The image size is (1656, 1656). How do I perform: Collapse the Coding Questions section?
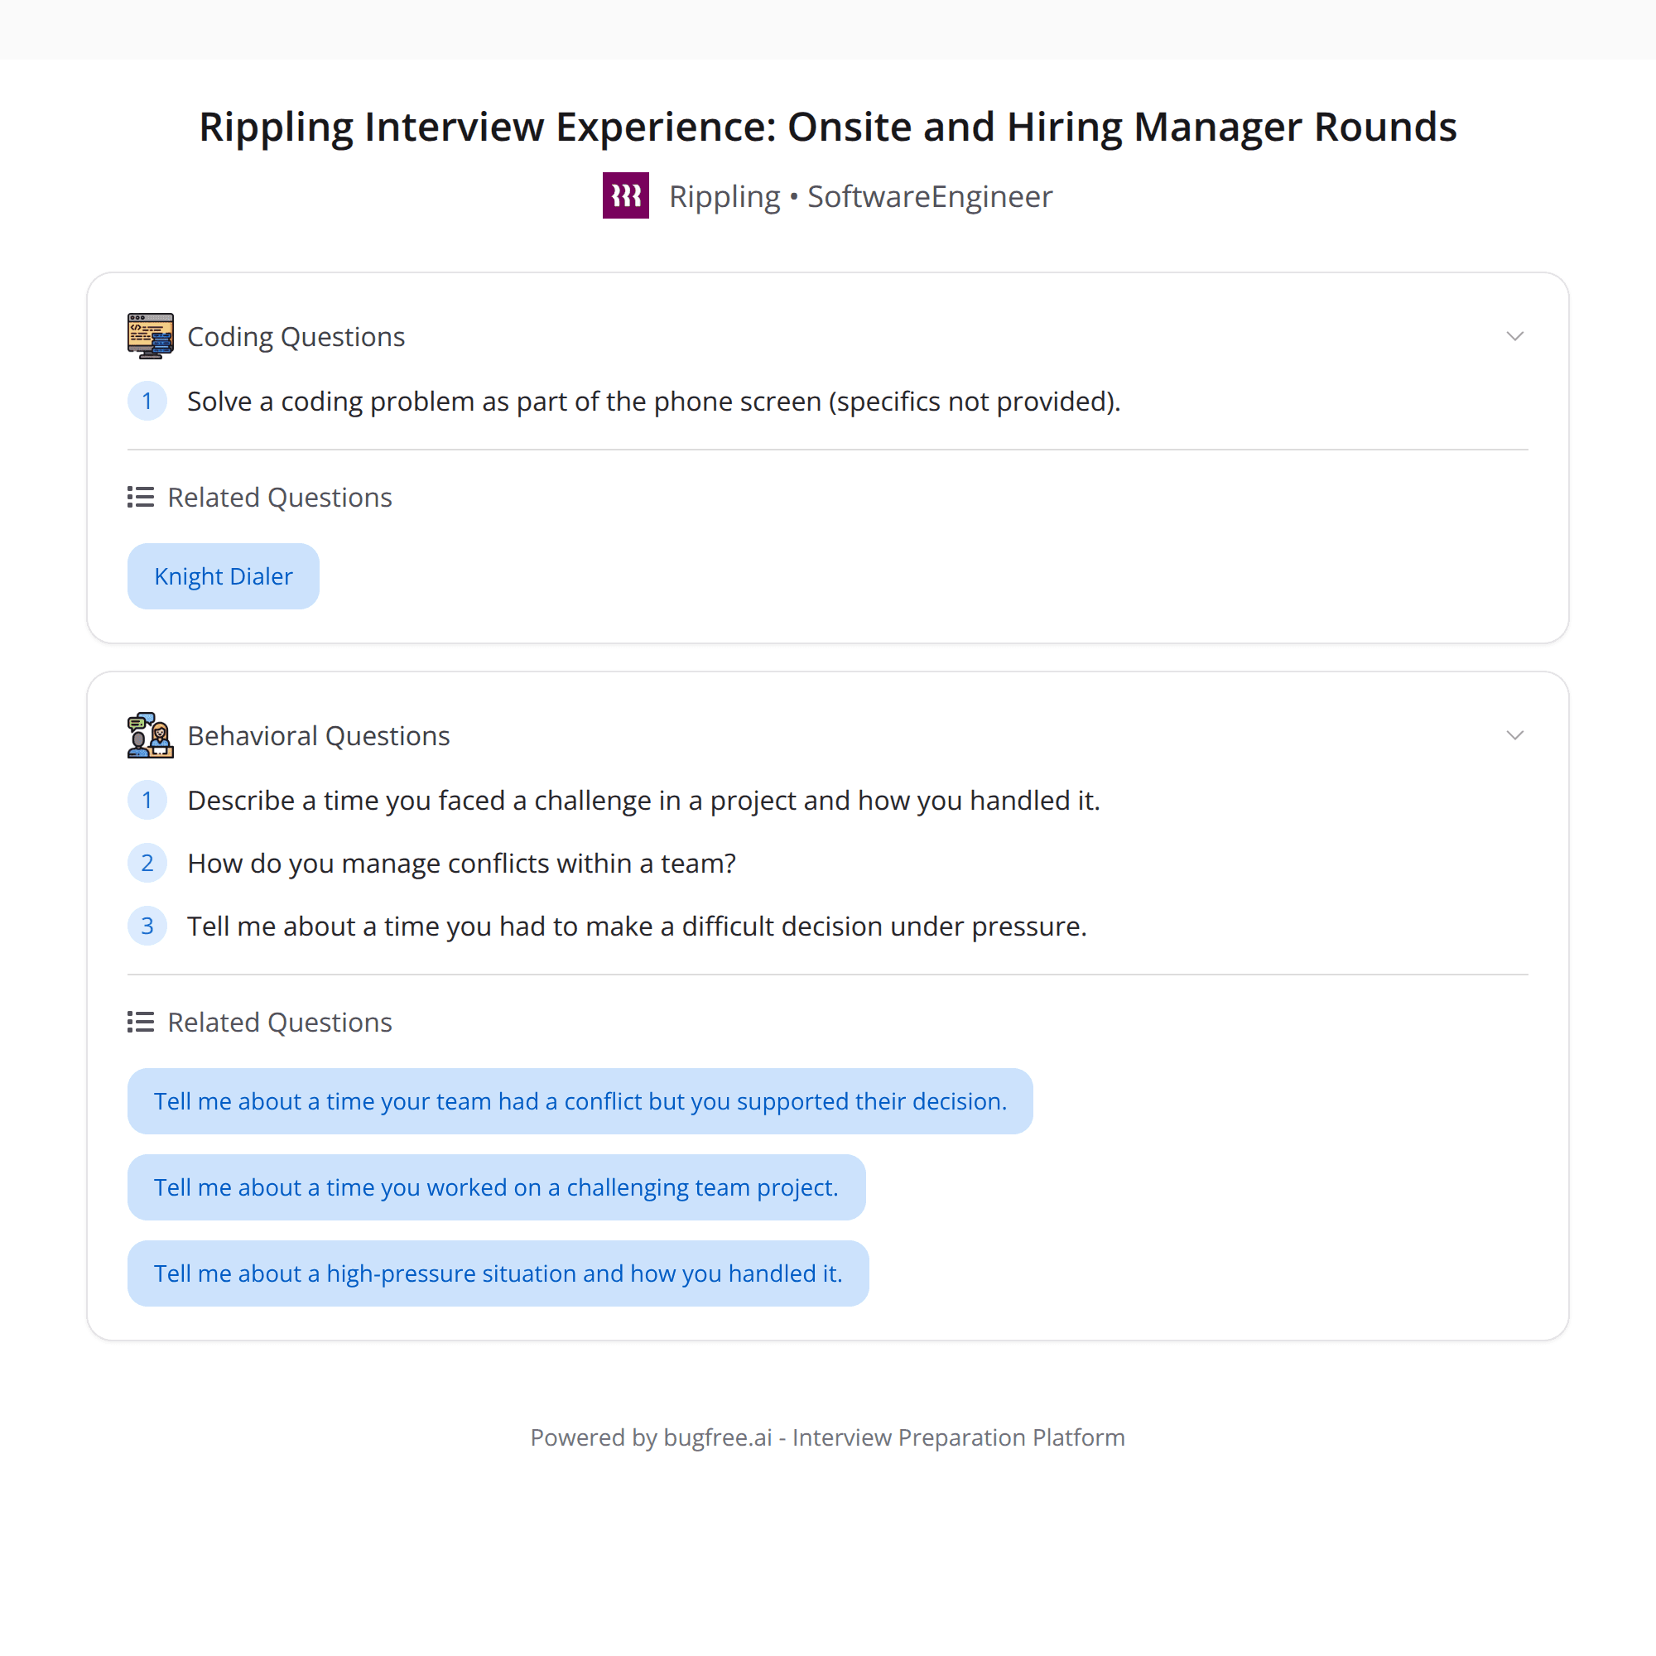click(1514, 336)
